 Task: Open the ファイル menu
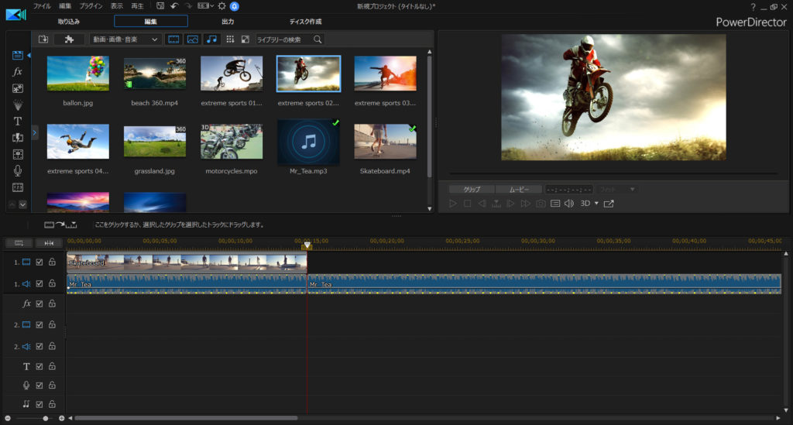click(42, 6)
